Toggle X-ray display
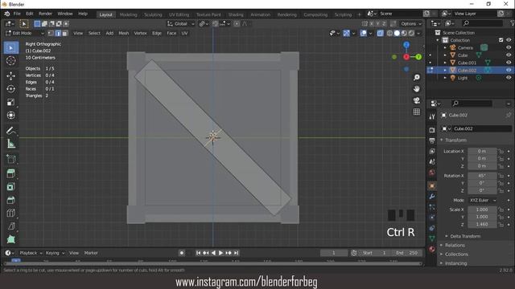 (x=380, y=33)
